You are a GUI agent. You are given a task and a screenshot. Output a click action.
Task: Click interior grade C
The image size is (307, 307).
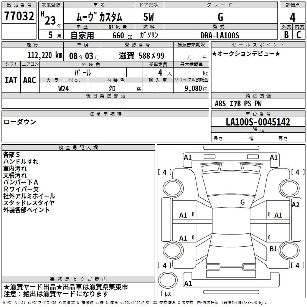click(x=299, y=35)
